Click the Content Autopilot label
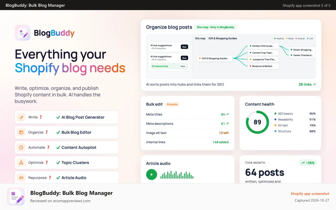 point(79,148)
